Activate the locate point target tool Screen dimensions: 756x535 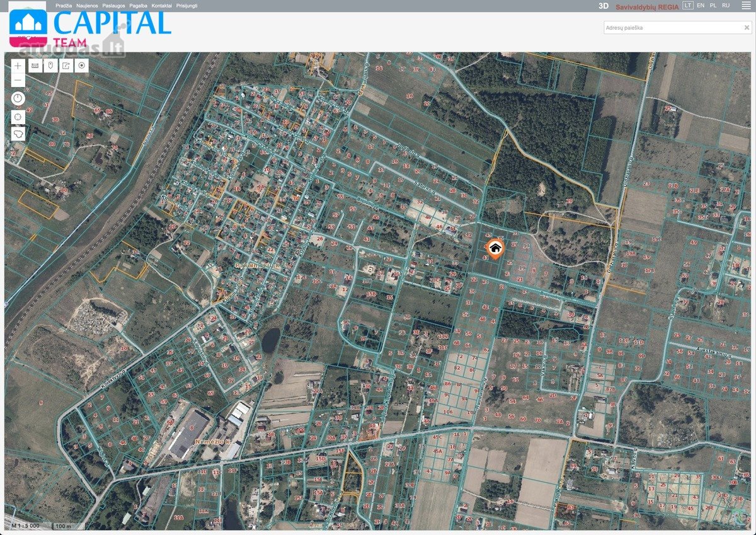[82, 66]
